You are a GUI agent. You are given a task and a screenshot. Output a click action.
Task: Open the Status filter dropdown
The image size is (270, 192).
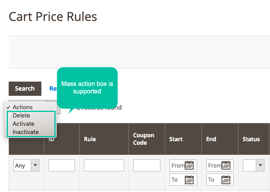(x=253, y=165)
